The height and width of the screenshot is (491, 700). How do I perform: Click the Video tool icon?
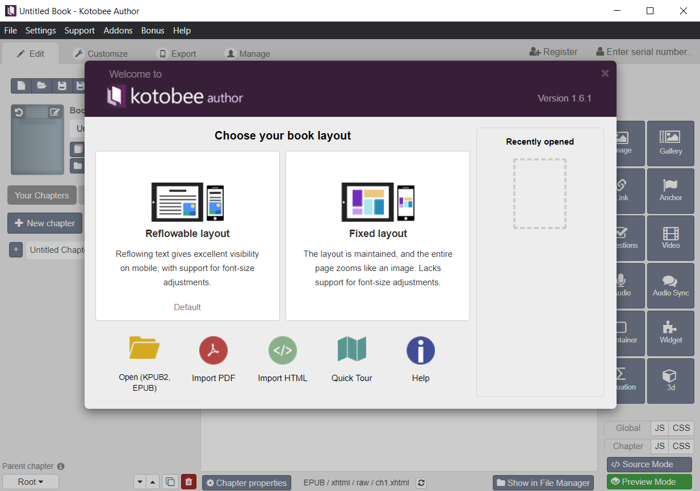(x=670, y=238)
